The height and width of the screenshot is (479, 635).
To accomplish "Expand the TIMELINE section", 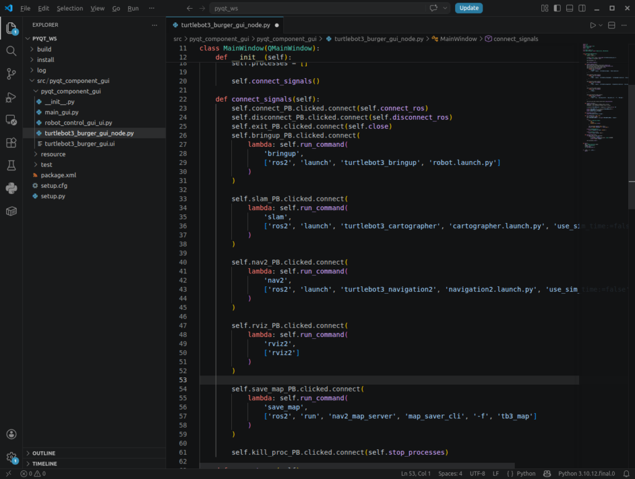I will [95, 464].
